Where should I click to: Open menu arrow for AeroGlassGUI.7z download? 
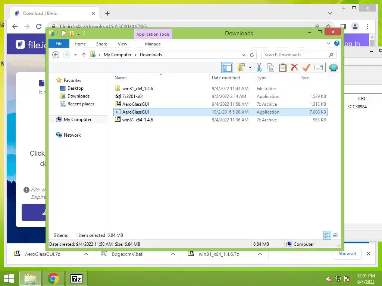click(86, 254)
